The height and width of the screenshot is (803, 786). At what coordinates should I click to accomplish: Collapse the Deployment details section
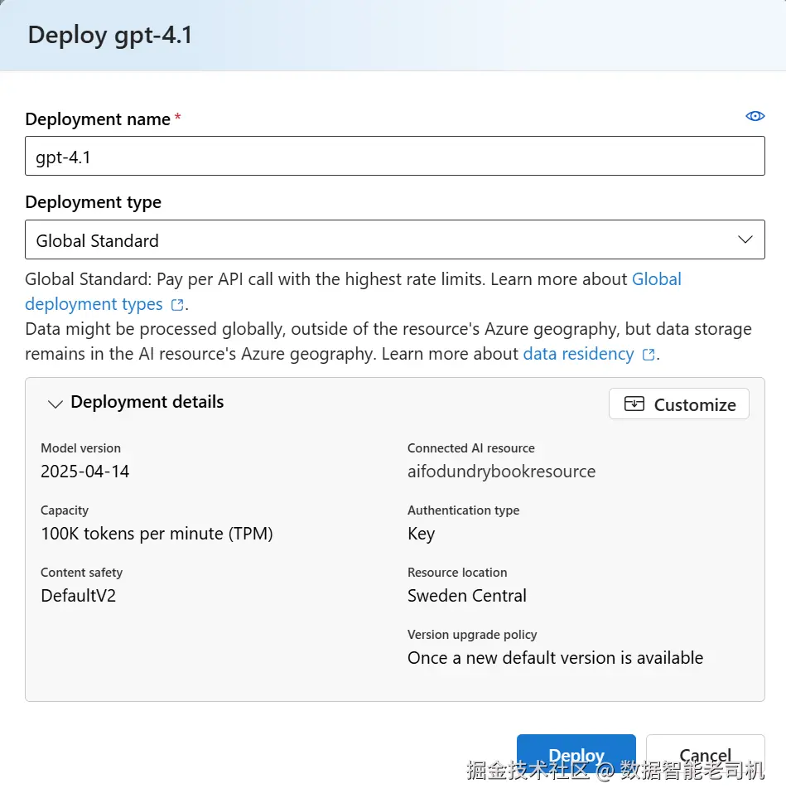(55, 404)
